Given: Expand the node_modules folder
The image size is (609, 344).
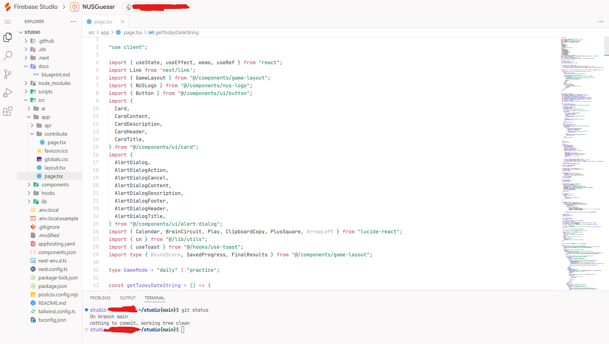Looking at the screenshot, I should 26,83.
